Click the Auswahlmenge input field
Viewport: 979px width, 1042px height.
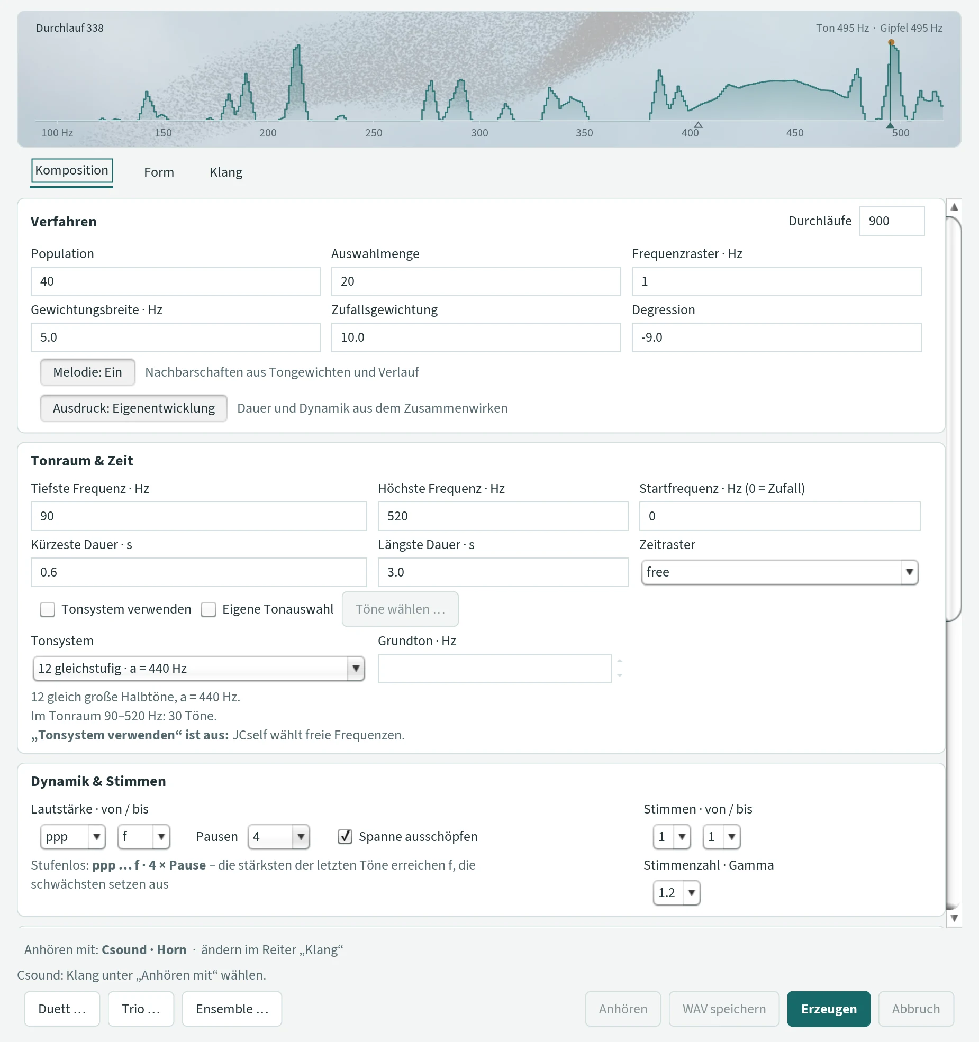pyautogui.click(x=476, y=281)
